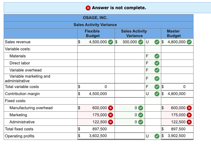Click green check beside Administrative variance 0

(141, 122)
